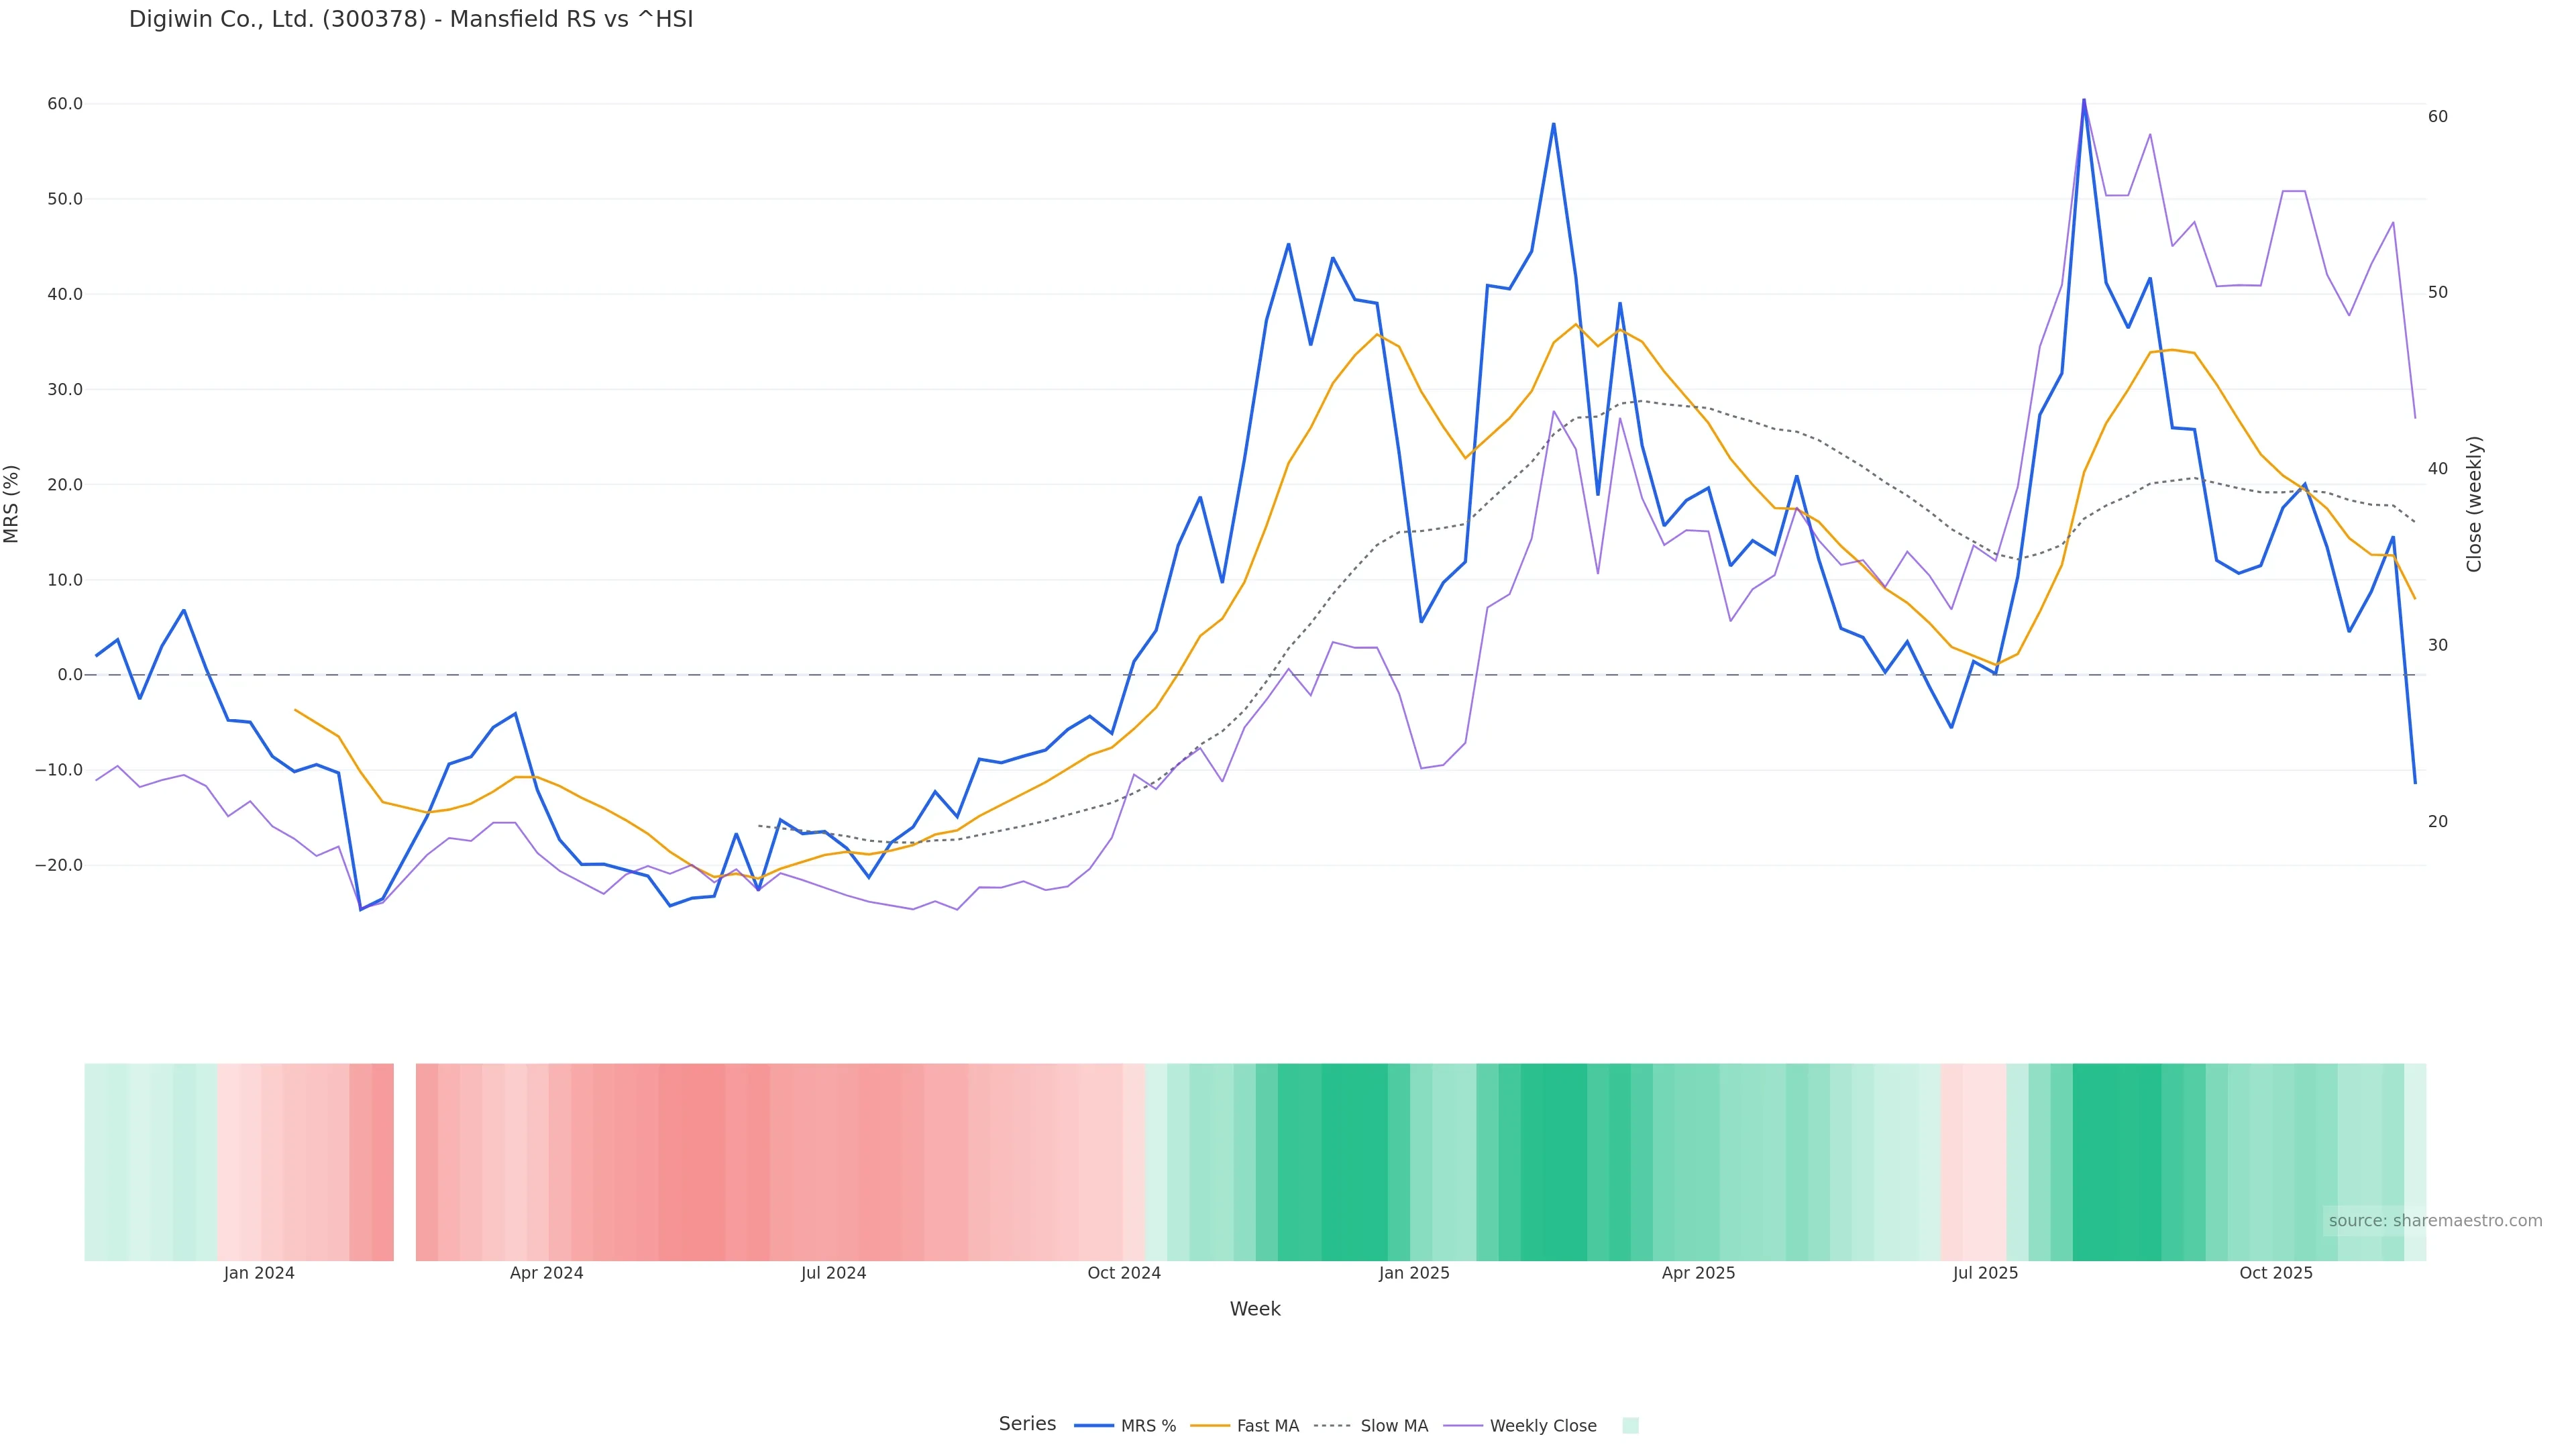Click the chart title Digiwin Co., Ltd.
Screen dimensions: 2576x1449
point(410,20)
